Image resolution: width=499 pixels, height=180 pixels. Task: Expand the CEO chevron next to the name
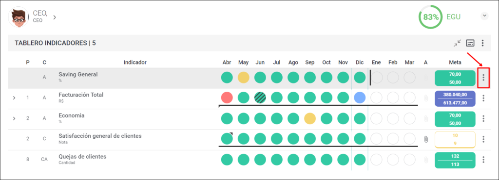point(55,17)
